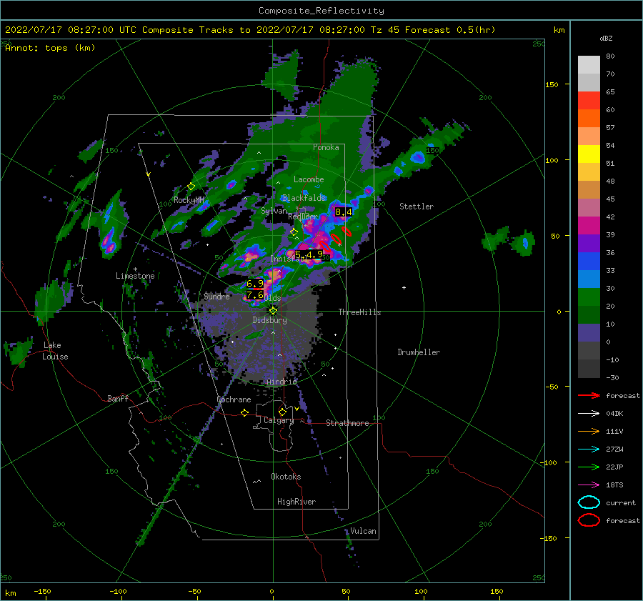
Task: Pick the magenta band in the dBZ scale
Action: point(589,225)
